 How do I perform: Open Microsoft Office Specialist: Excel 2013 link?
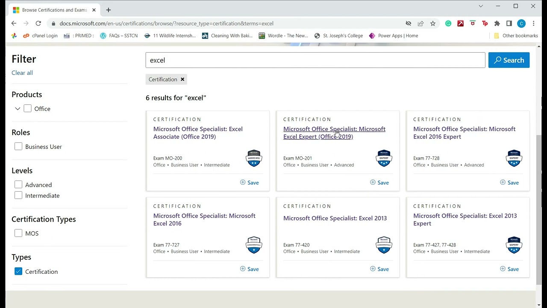335,218
